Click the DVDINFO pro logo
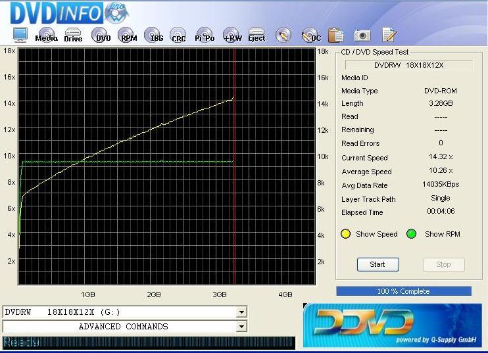The image size is (488, 353). [70, 13]
